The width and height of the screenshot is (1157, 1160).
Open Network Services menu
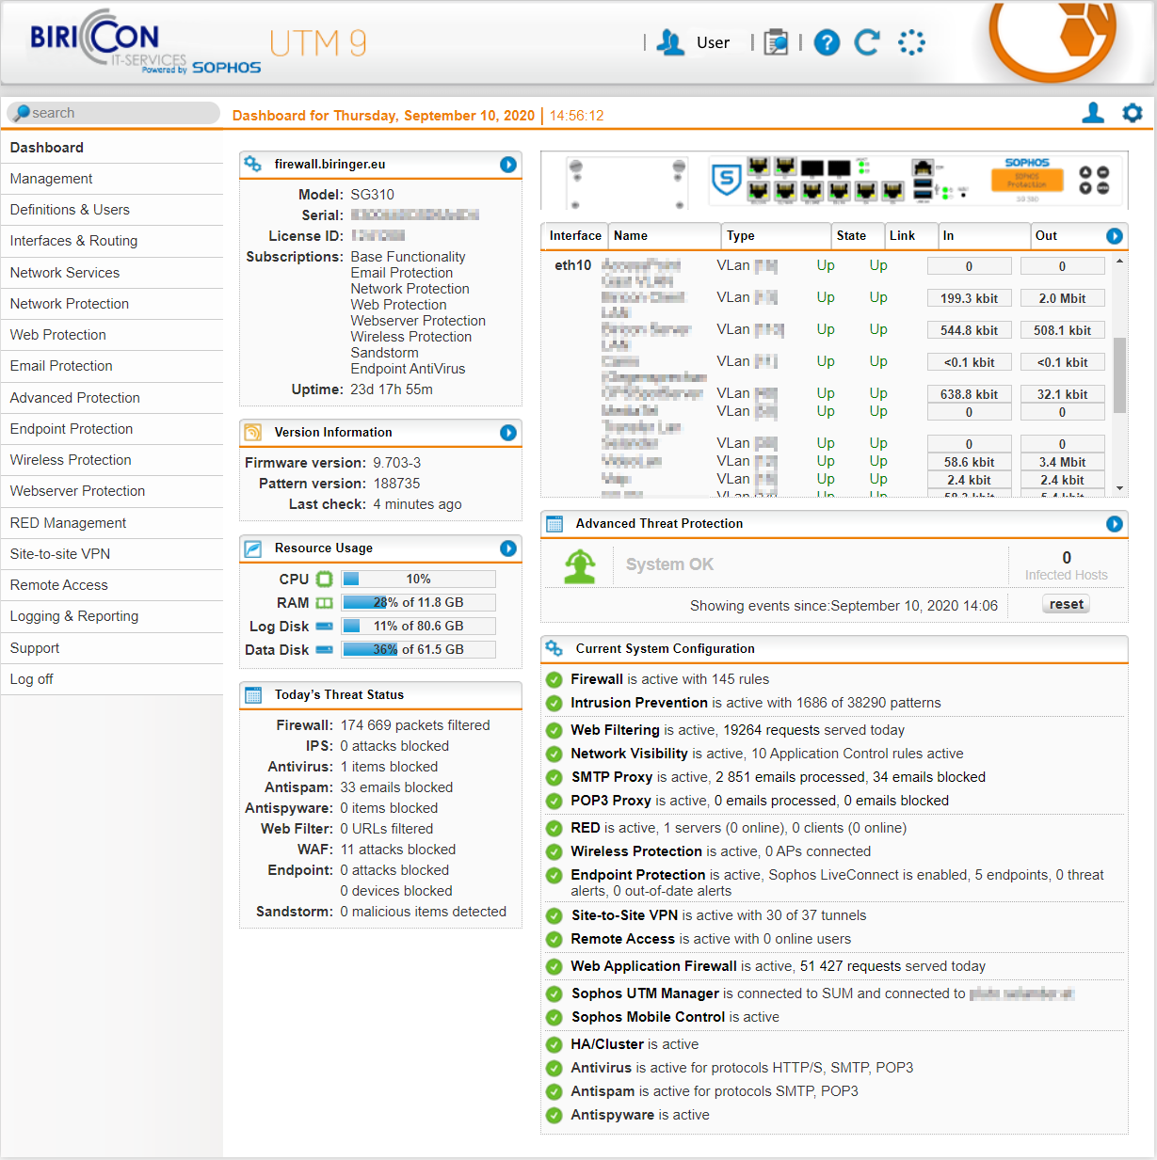coord(112,273)
